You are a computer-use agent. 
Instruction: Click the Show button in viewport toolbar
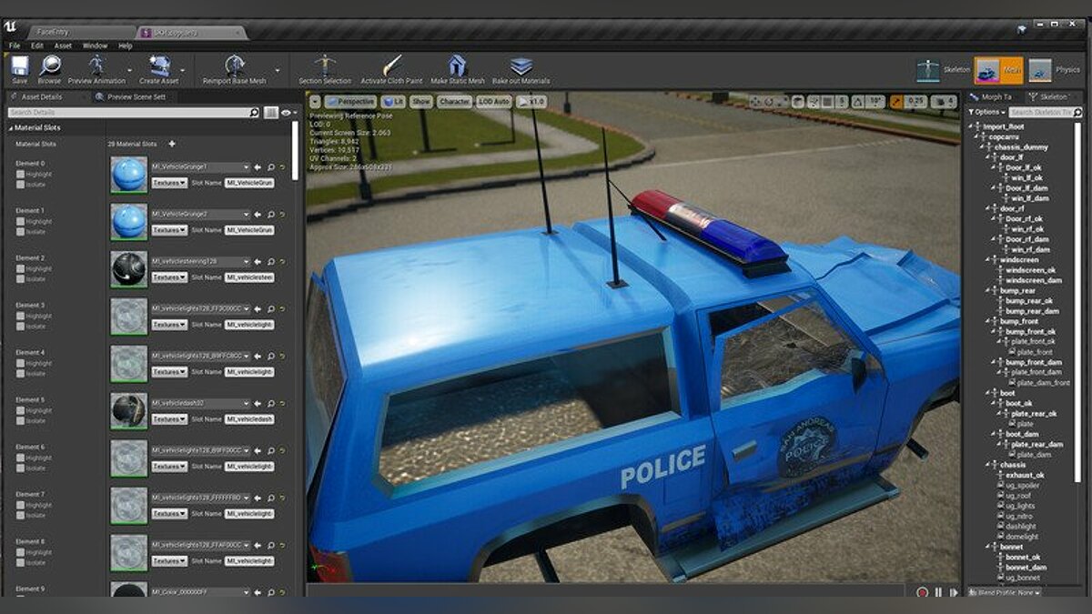point(421,102)
